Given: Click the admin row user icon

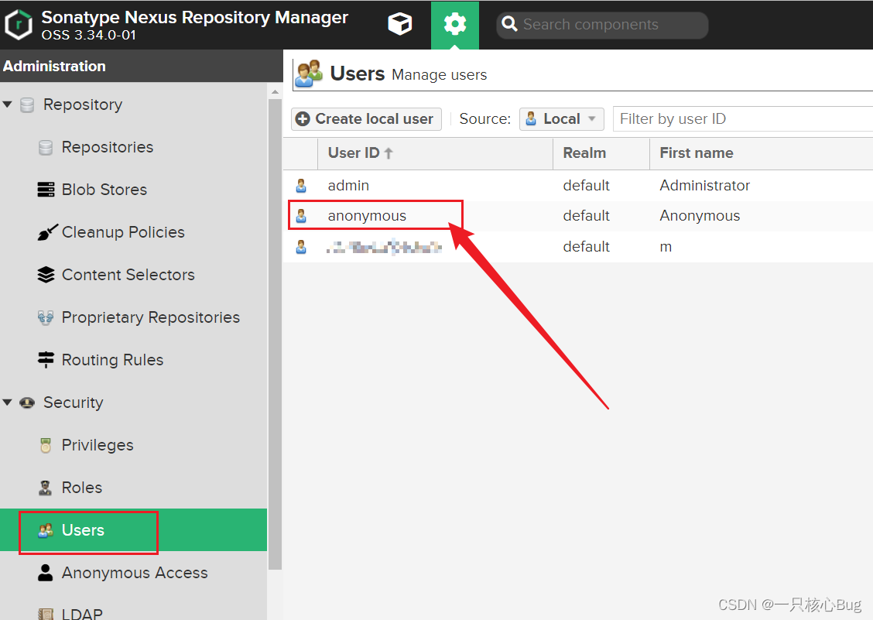Looking at the screenshot, I should pyautogui.click(x=301, y=186).
